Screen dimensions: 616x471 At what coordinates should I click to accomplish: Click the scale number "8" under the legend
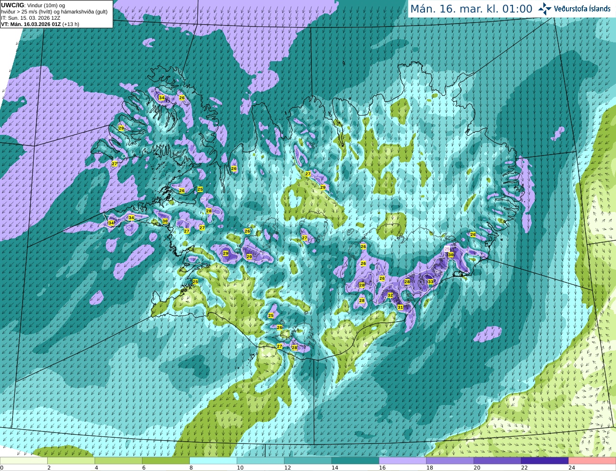tap(191, 468)
